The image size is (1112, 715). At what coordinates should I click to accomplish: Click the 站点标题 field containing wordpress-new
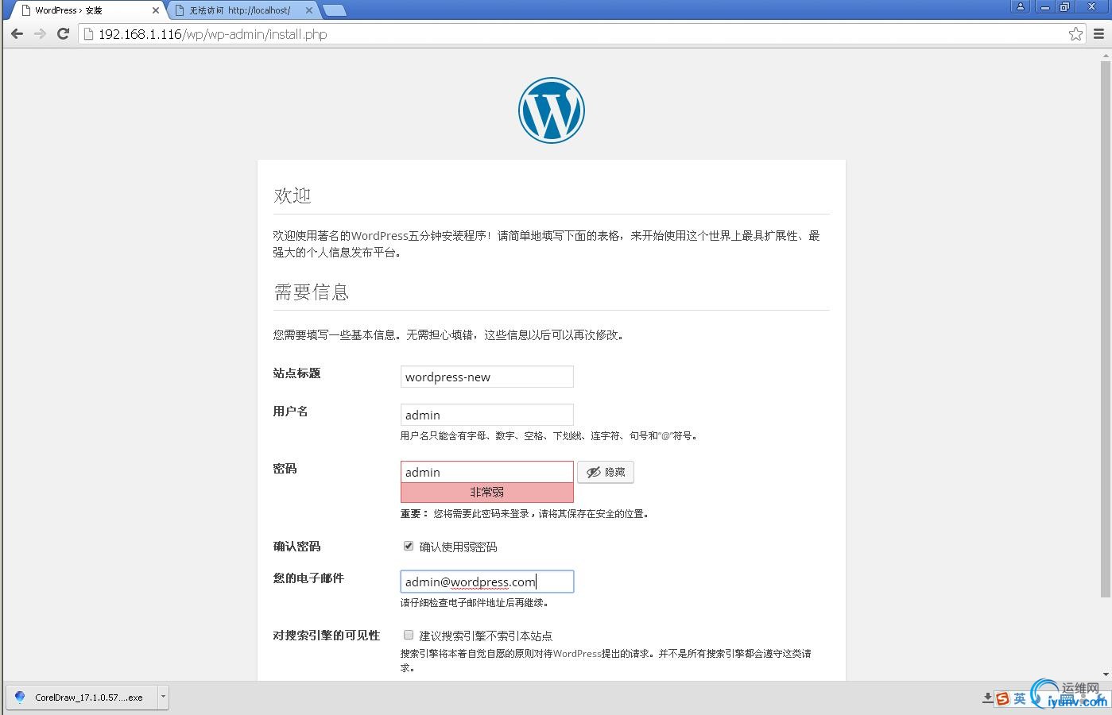point(486,377)
